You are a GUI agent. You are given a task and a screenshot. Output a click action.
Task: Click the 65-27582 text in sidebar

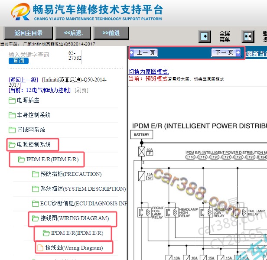pos(75,55)
